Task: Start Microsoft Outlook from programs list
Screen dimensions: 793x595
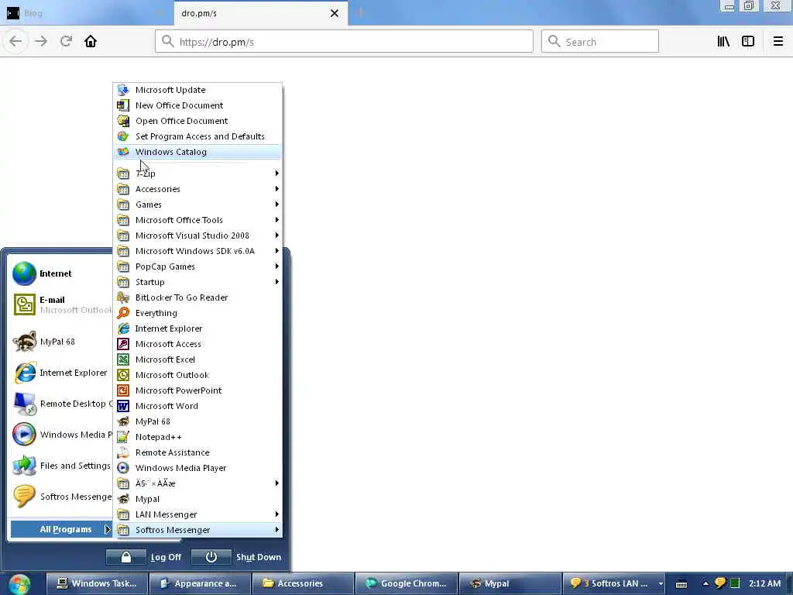Action: 197,376
